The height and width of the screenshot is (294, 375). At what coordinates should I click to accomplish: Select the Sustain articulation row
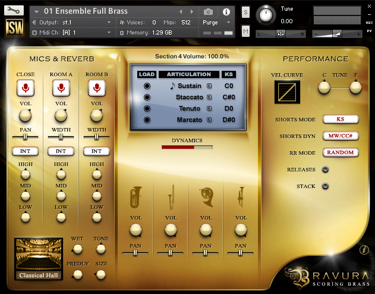189,86
